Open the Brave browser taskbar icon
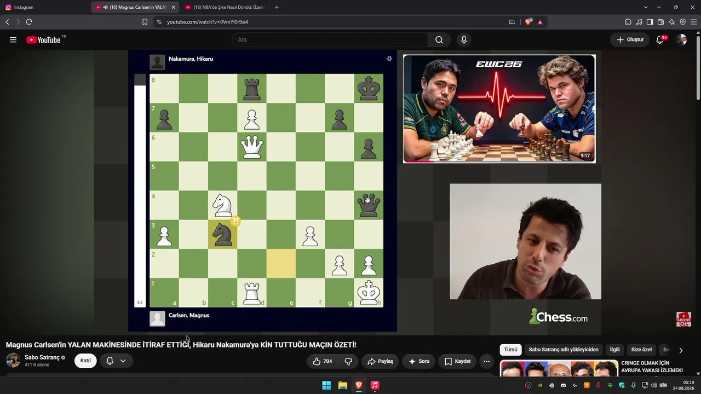Viewport: 701px width, 394px height. pyautogui.click(x=359, y=385)
